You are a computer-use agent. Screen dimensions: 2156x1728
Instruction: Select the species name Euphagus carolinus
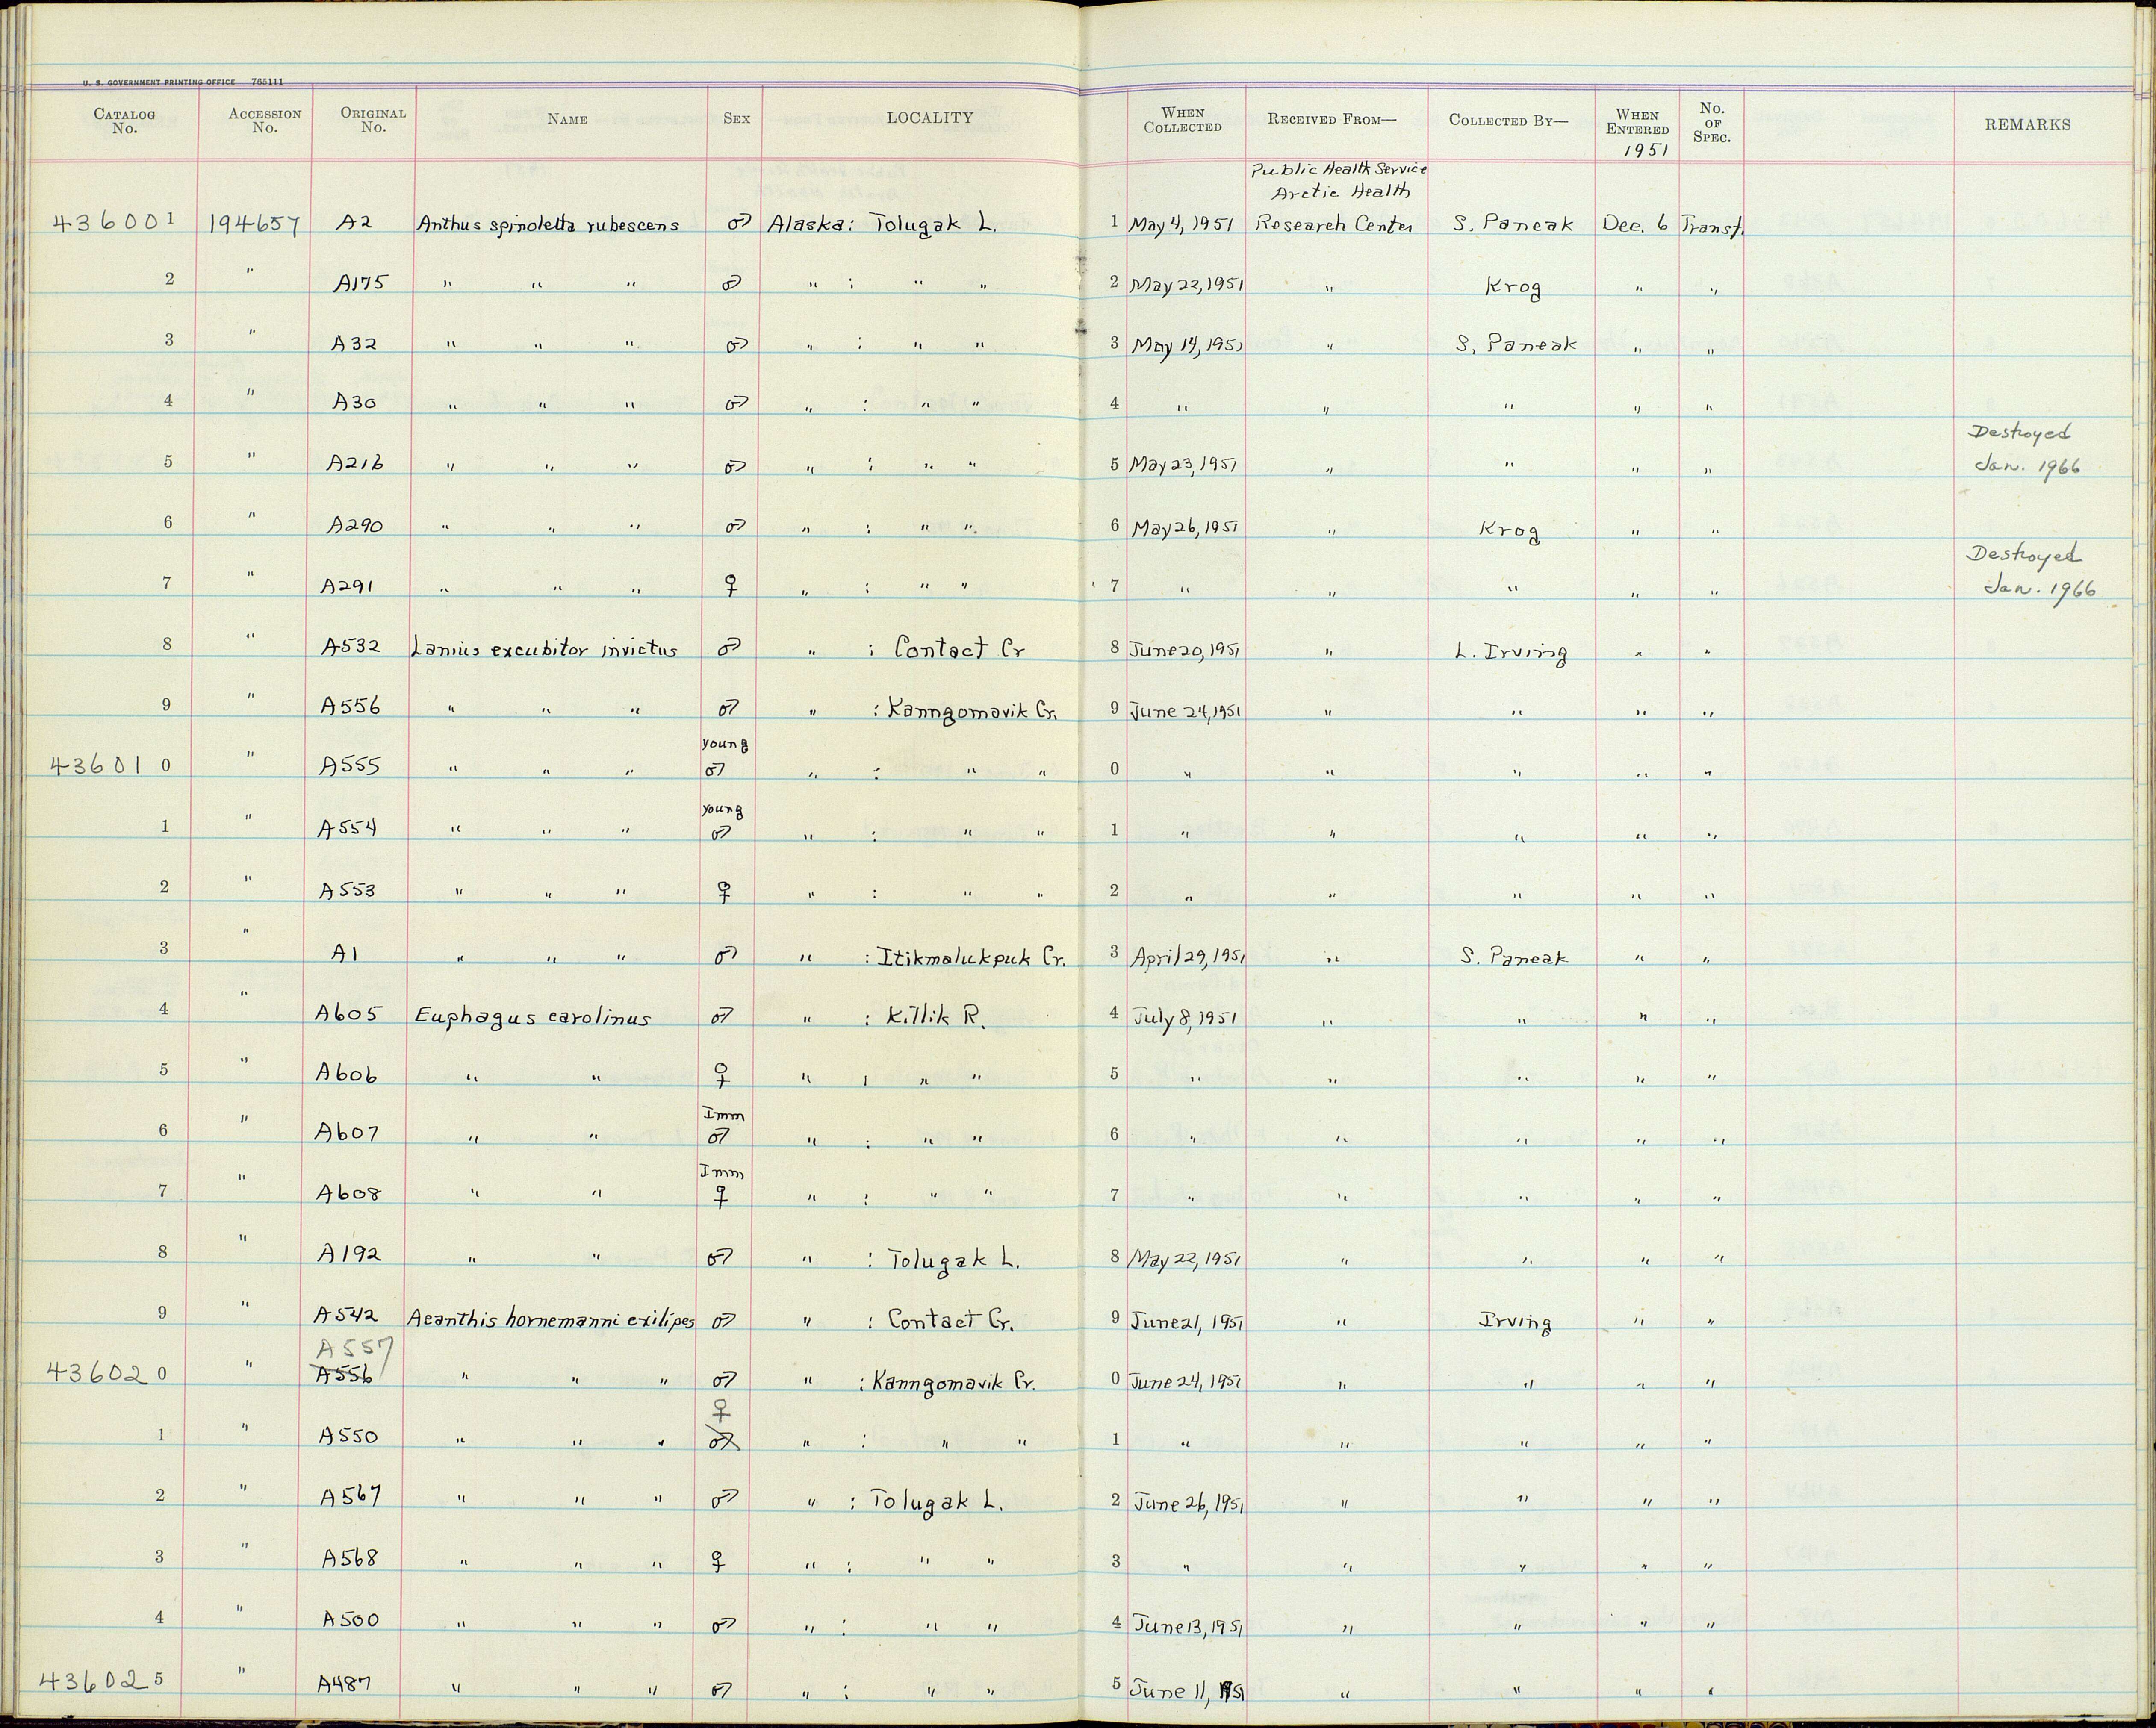click(x=532, y=1017)
